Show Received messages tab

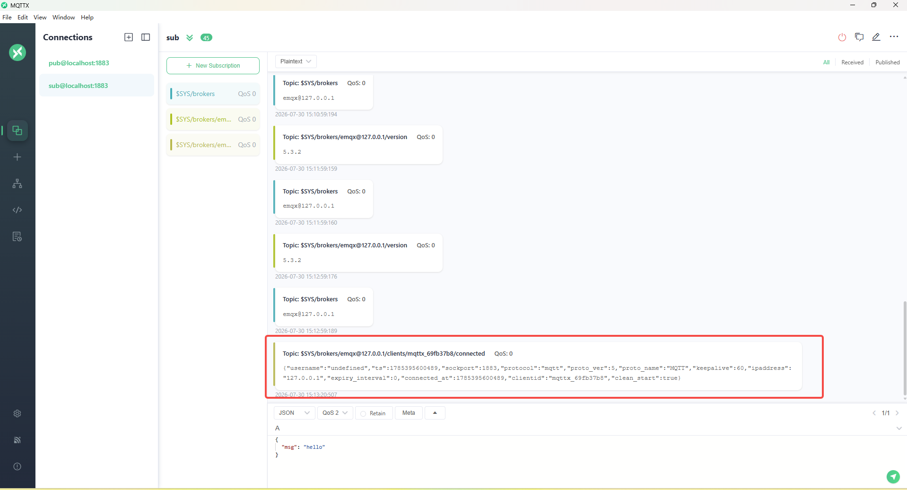(852, 62)
